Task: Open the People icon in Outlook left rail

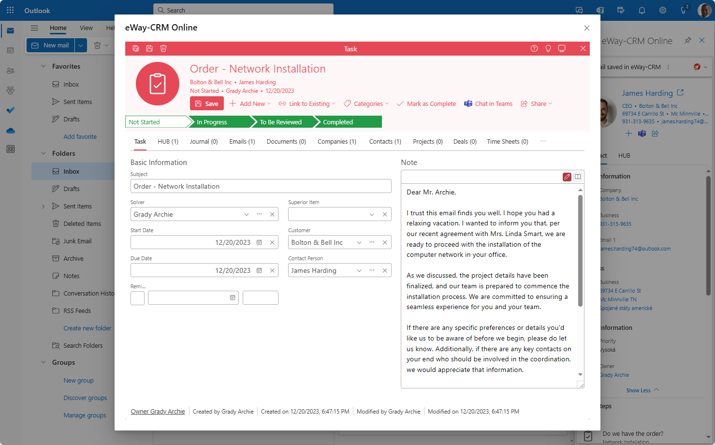Action: (x=10, y=71)
